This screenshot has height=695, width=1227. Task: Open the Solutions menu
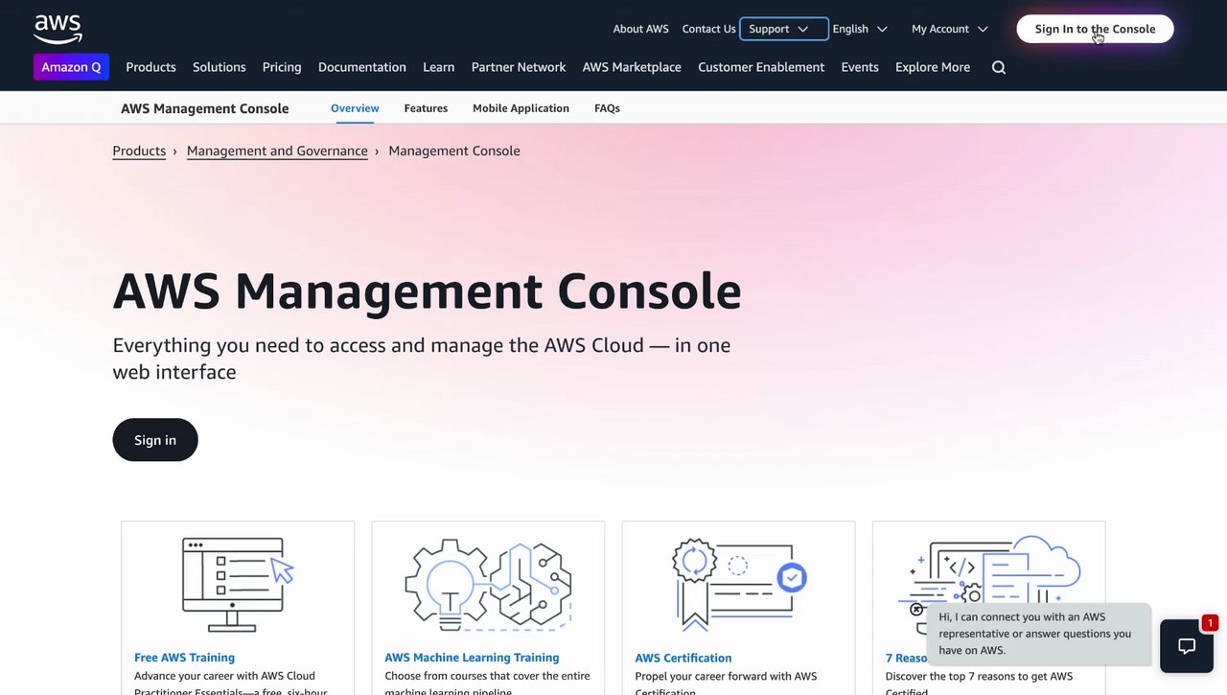(220, 67)
